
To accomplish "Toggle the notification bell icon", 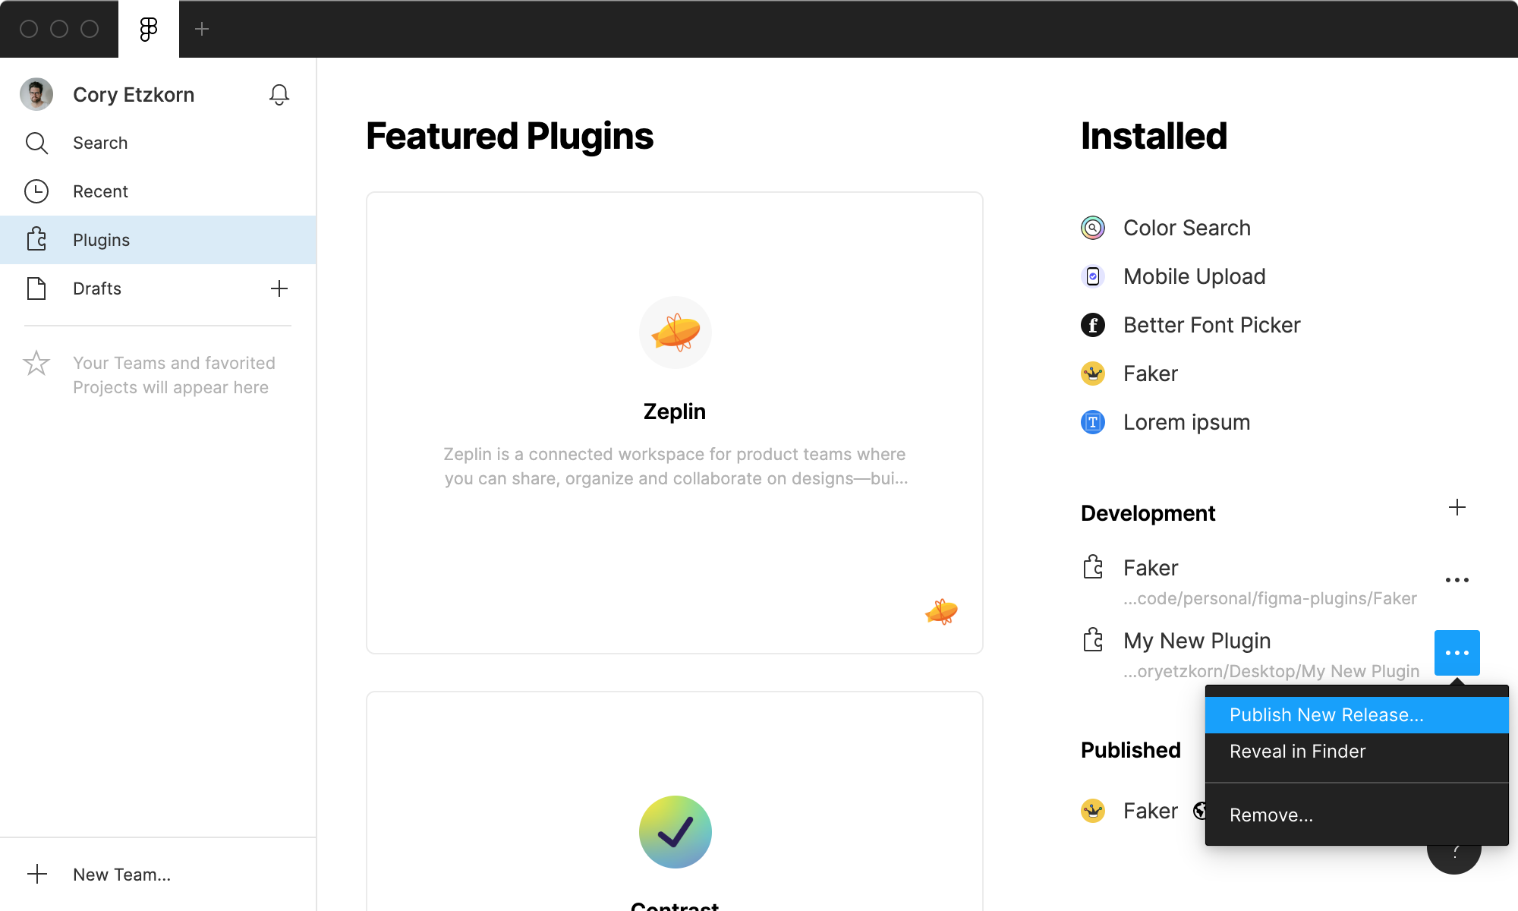I will click(x=279, y=94).
